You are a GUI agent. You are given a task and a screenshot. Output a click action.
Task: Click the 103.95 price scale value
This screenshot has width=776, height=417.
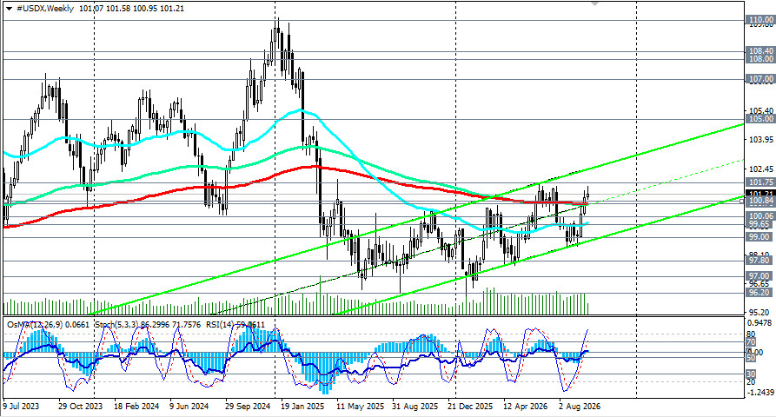point(761,140)
